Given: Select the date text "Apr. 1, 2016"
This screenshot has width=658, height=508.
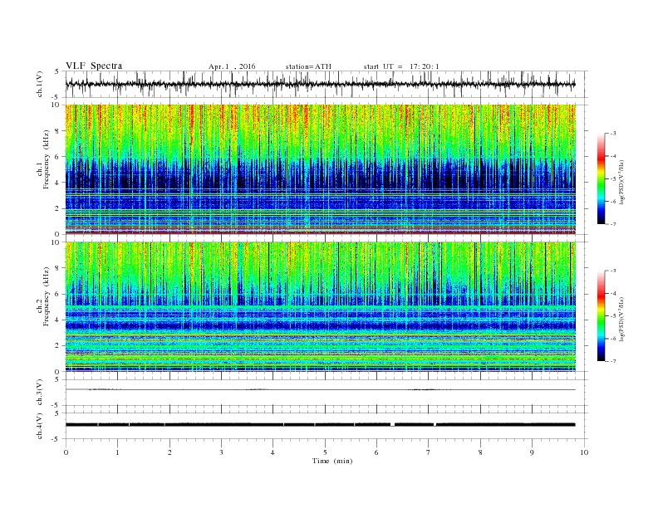Looking at the screenshot, I should 232,66.
